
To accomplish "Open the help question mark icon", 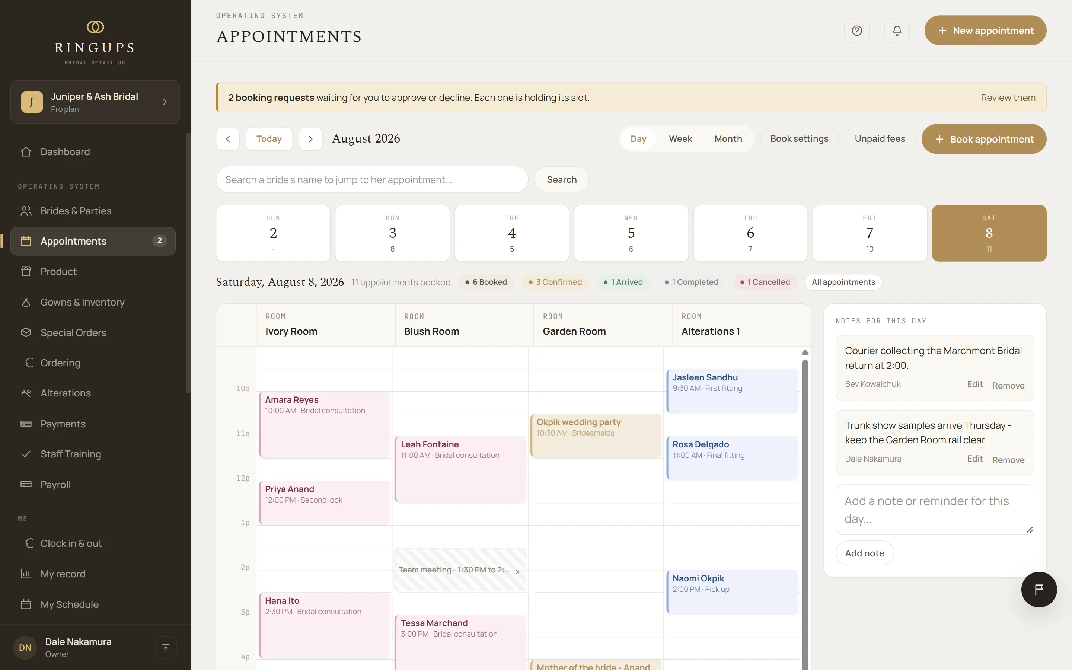I will (x=857, y=31).
